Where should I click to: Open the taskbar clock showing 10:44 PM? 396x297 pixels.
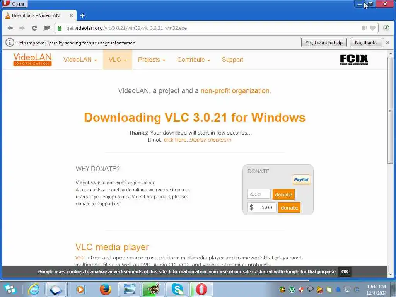[376, 290]
